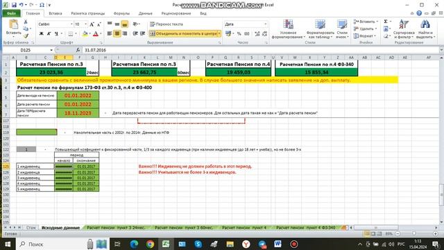The width and height of the screenshot is (444, 250).
Task: Open Bandicam recorder in taskbar
Action: (x=294, y=244)
